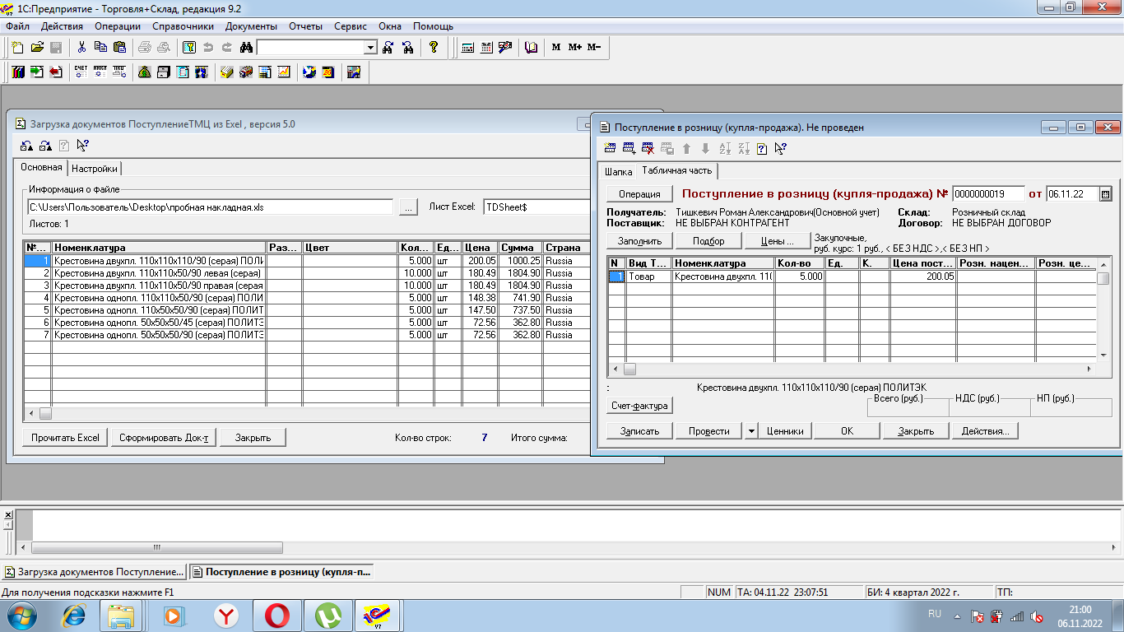Screen dimensions: 1124x632
Task: Click the Copy icon in main toolbar
Action: click(x=100, y=48)
